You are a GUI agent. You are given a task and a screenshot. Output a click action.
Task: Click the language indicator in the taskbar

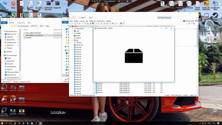coord(209,123)
